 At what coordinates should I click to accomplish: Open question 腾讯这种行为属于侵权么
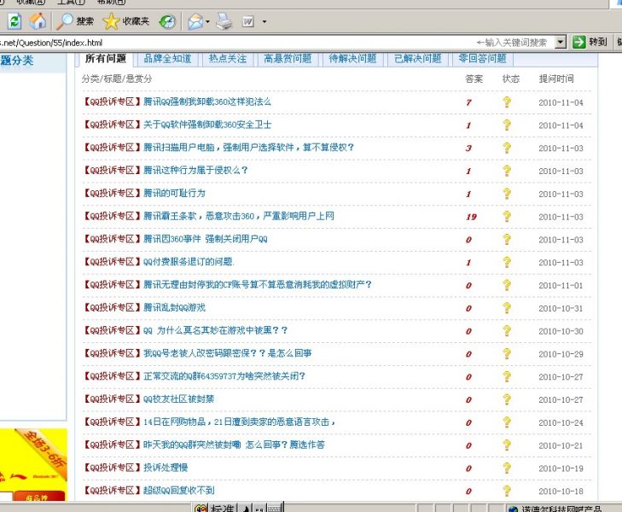(x=195, y=171)
